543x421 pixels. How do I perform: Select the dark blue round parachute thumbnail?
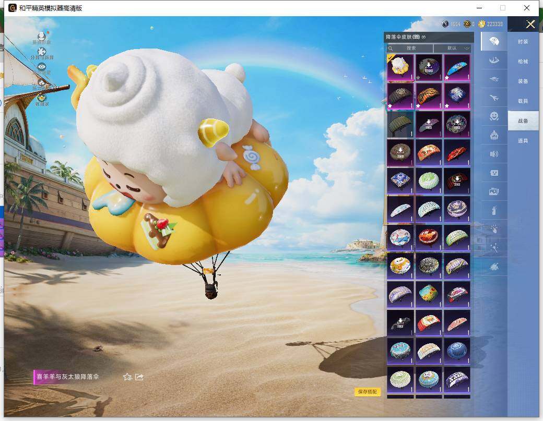click(x=457, y=352)
